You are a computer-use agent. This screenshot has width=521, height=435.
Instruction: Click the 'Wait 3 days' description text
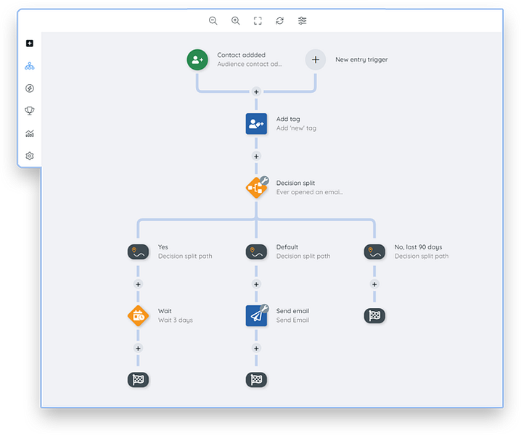[x=176, y=320]
